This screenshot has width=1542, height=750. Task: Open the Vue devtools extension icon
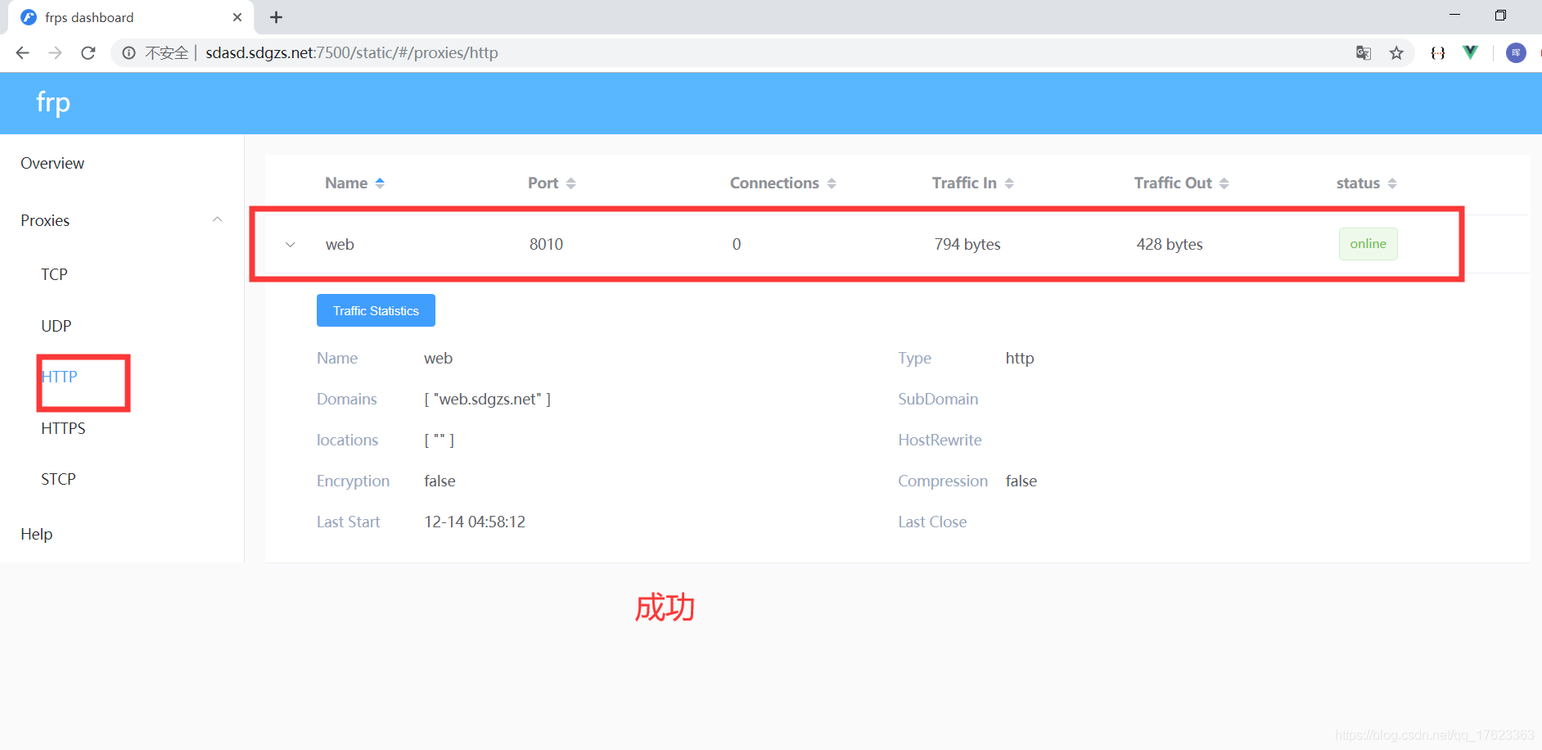coord(1471,52)
